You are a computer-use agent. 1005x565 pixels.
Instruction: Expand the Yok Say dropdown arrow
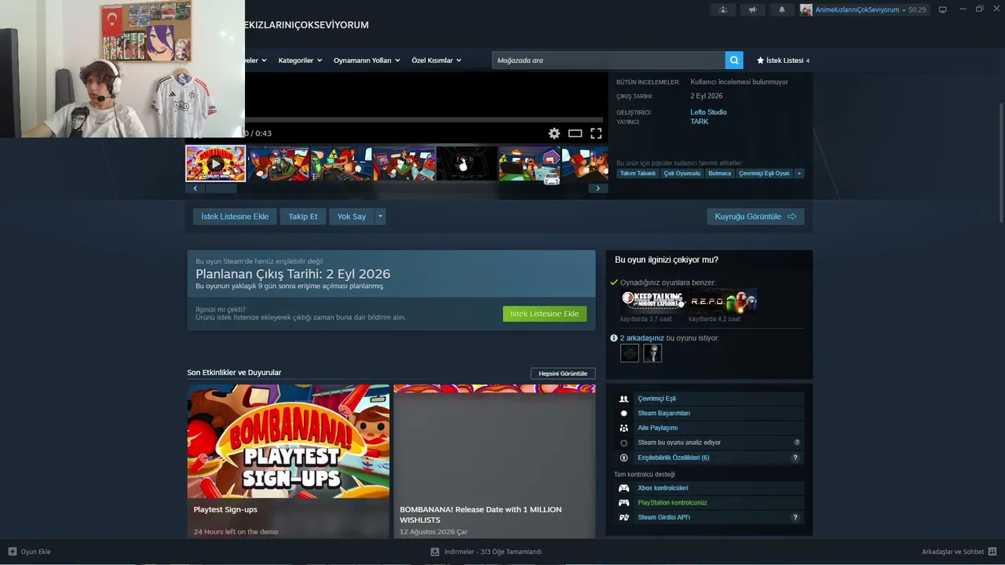(x=380, y=217)
